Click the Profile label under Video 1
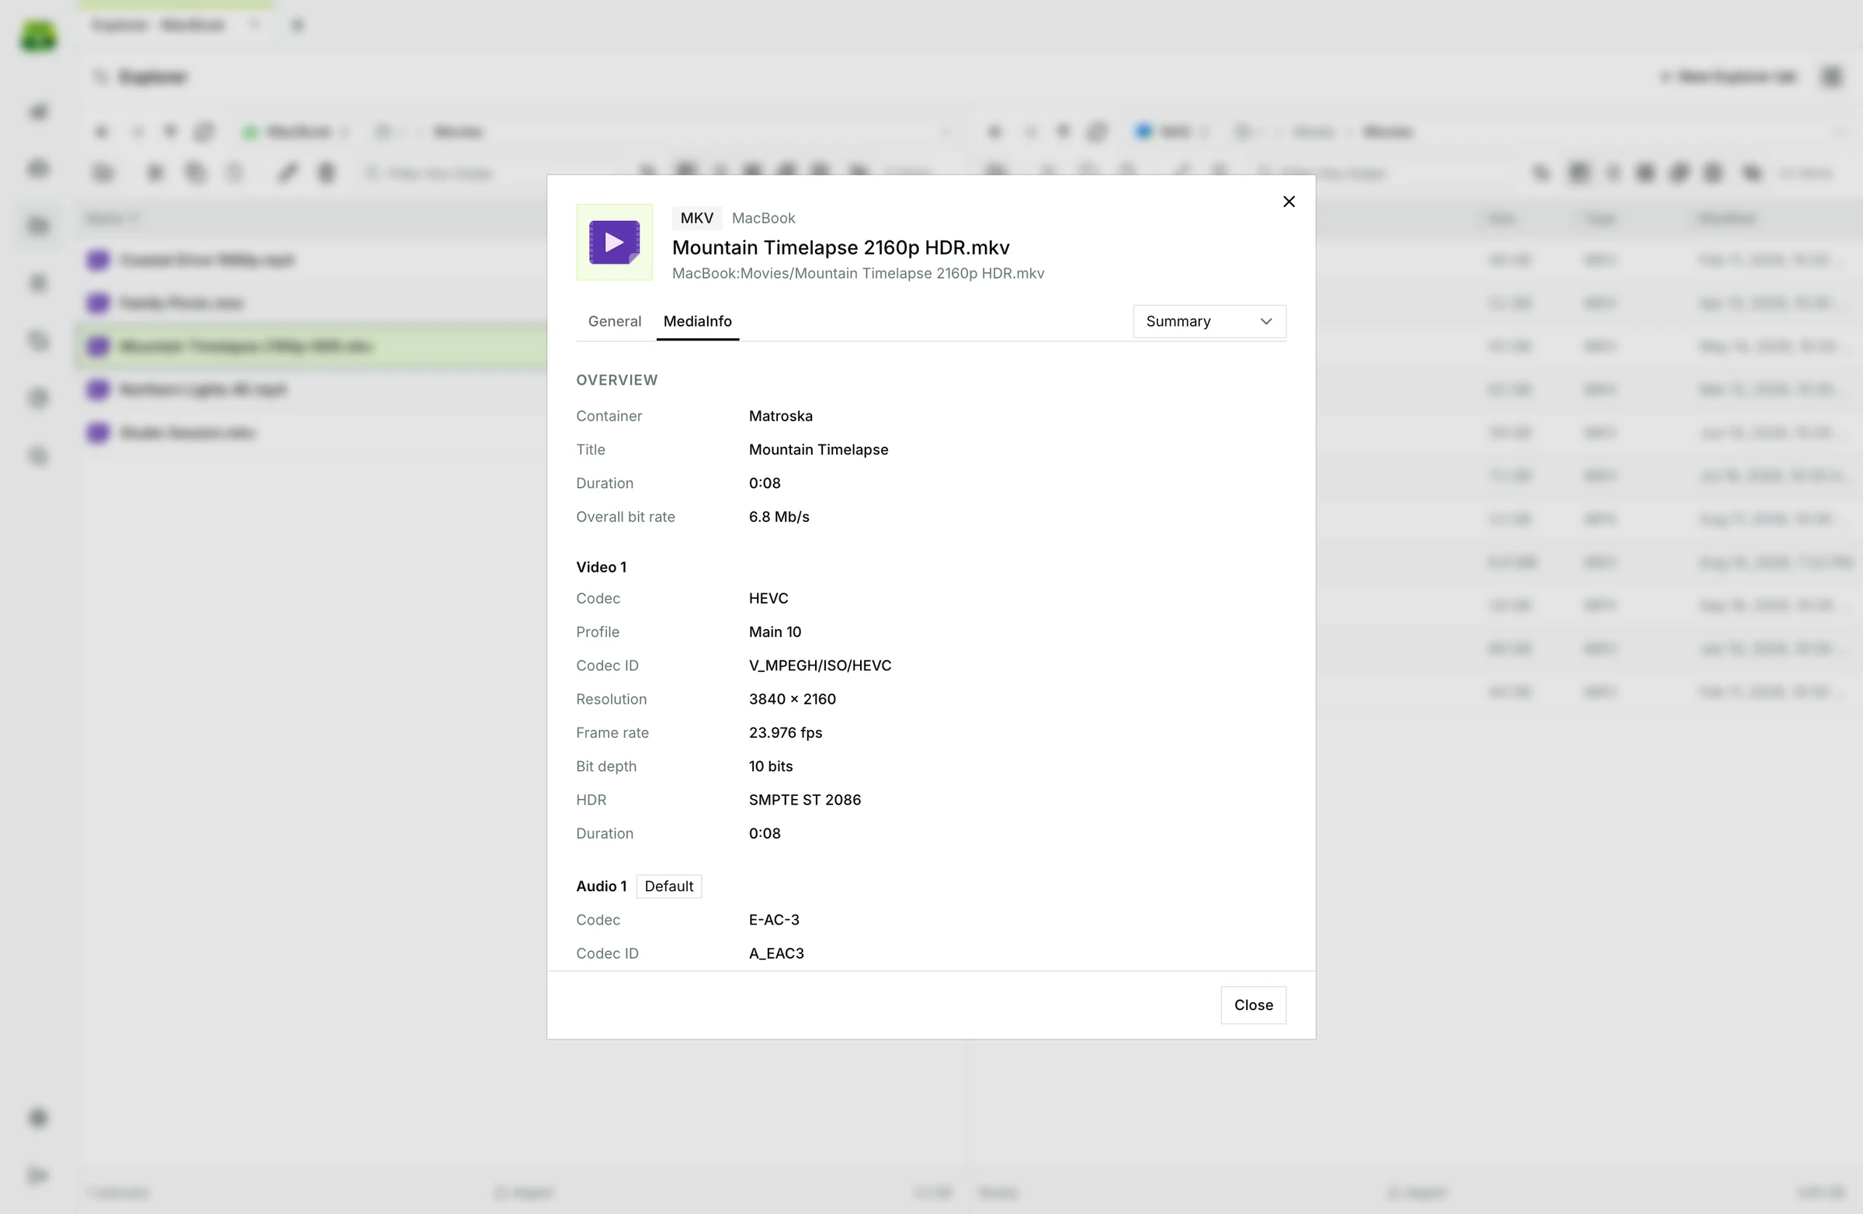Viewport: 1863px width, 1214px height. [597, 632]
